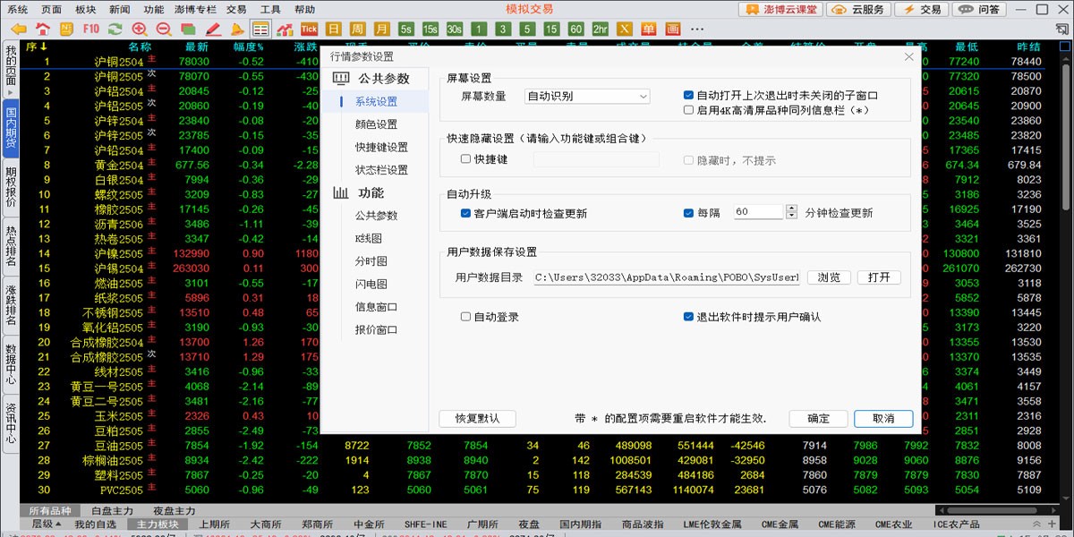Click the red pencil drawing tool icon

coord(212,29)
